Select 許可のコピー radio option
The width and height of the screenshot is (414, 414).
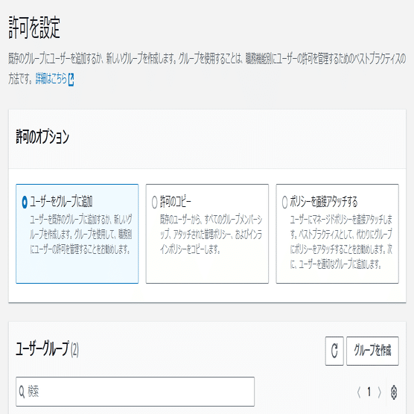[x=155, y=203]
